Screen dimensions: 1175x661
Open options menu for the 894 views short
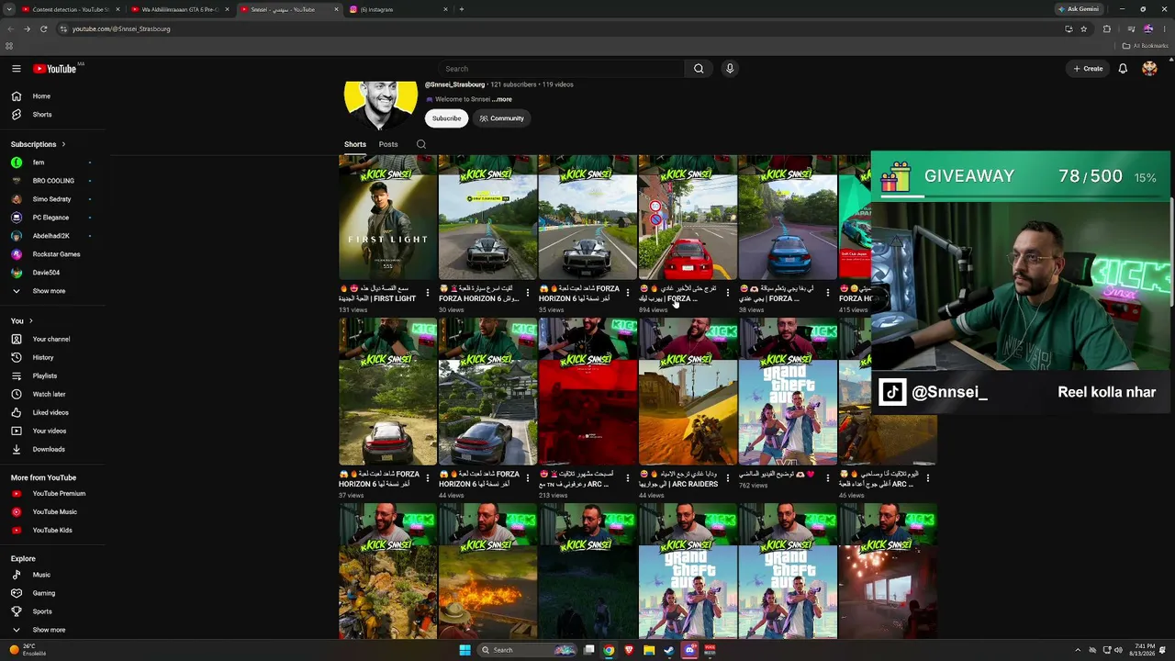pos(728,294)
